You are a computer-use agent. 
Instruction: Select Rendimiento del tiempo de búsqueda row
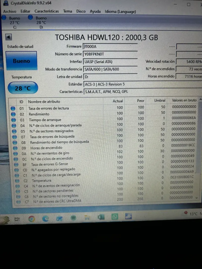(x=104, y=141)
